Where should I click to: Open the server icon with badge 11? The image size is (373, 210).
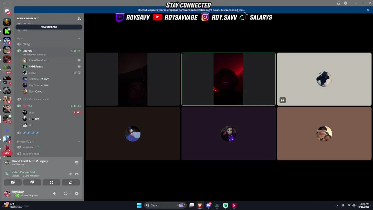click(x=7, y=99)
